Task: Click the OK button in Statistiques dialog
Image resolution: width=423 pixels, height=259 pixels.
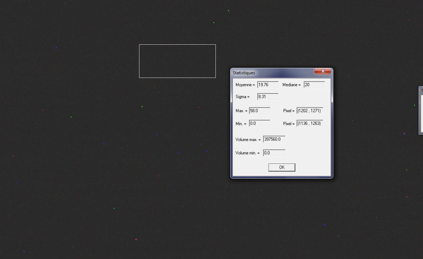Action: [x=281, y=167]
